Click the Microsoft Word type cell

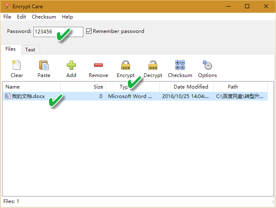[x=130, y=96]
